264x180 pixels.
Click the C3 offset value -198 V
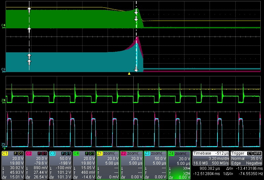click(x=66, y=163)
